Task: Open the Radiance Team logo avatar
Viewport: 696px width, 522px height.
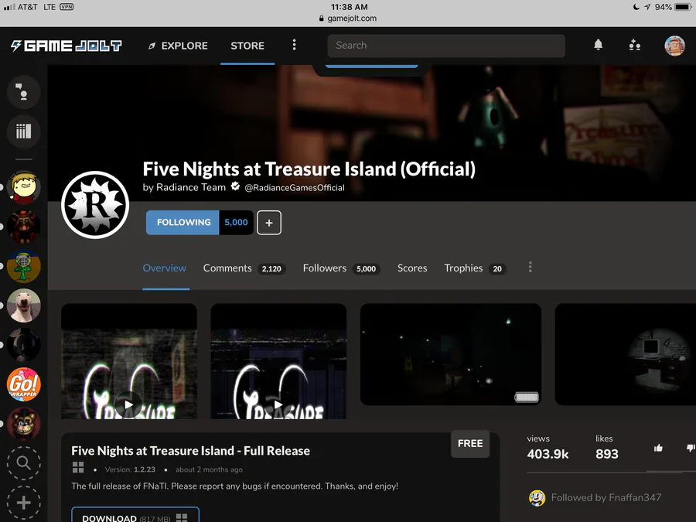Action: (95, 205)
